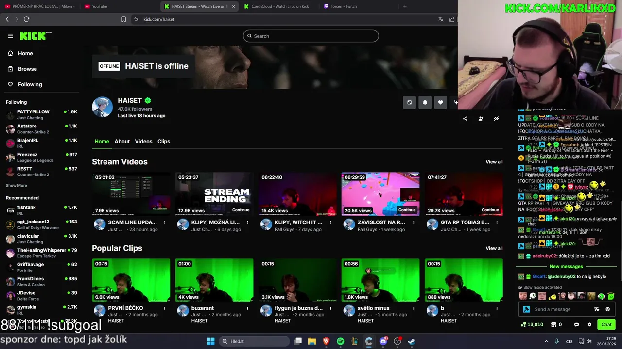
Task: Open channel points balance 13,810
Action: coord(532,324)
